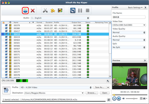
Task: Stop the preview playback
Action: (119, 99)
